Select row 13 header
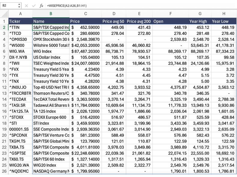 4,93
